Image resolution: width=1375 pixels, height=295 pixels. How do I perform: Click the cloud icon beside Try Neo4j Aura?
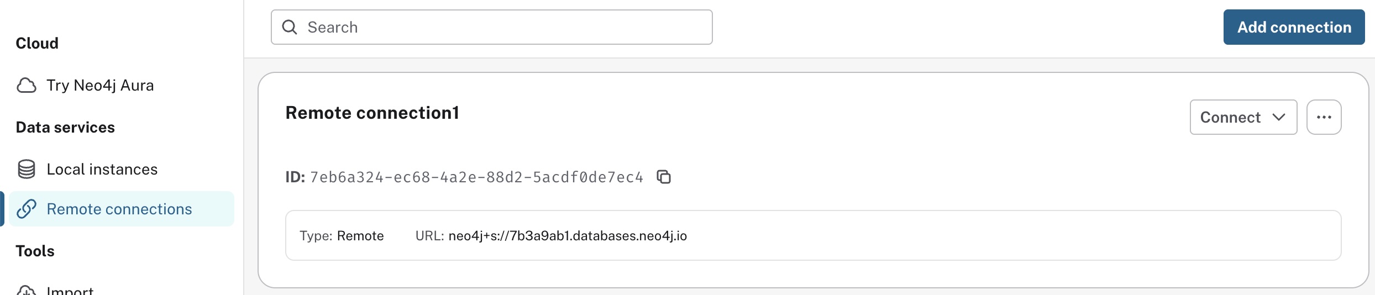[27, 86]
